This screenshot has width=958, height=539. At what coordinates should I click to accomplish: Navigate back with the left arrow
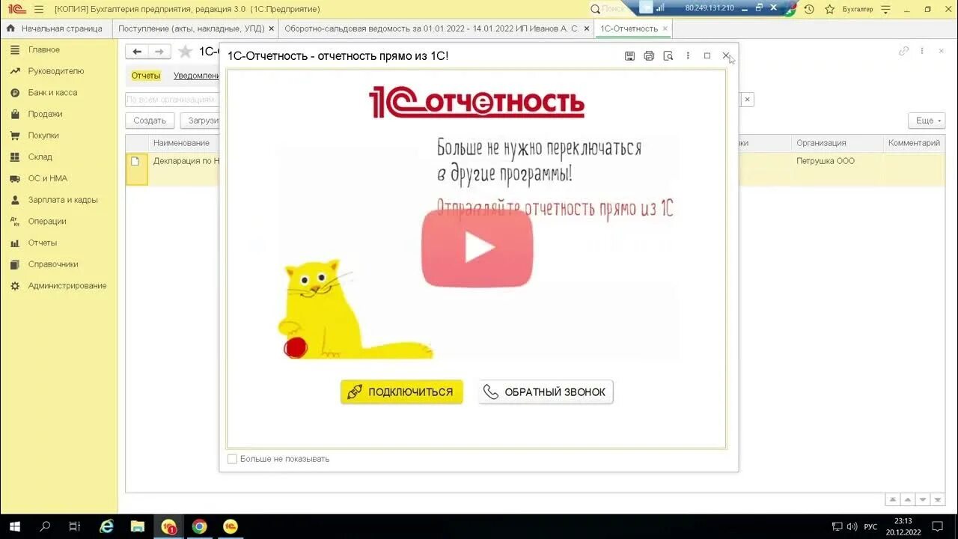click(x=137, y=52)
